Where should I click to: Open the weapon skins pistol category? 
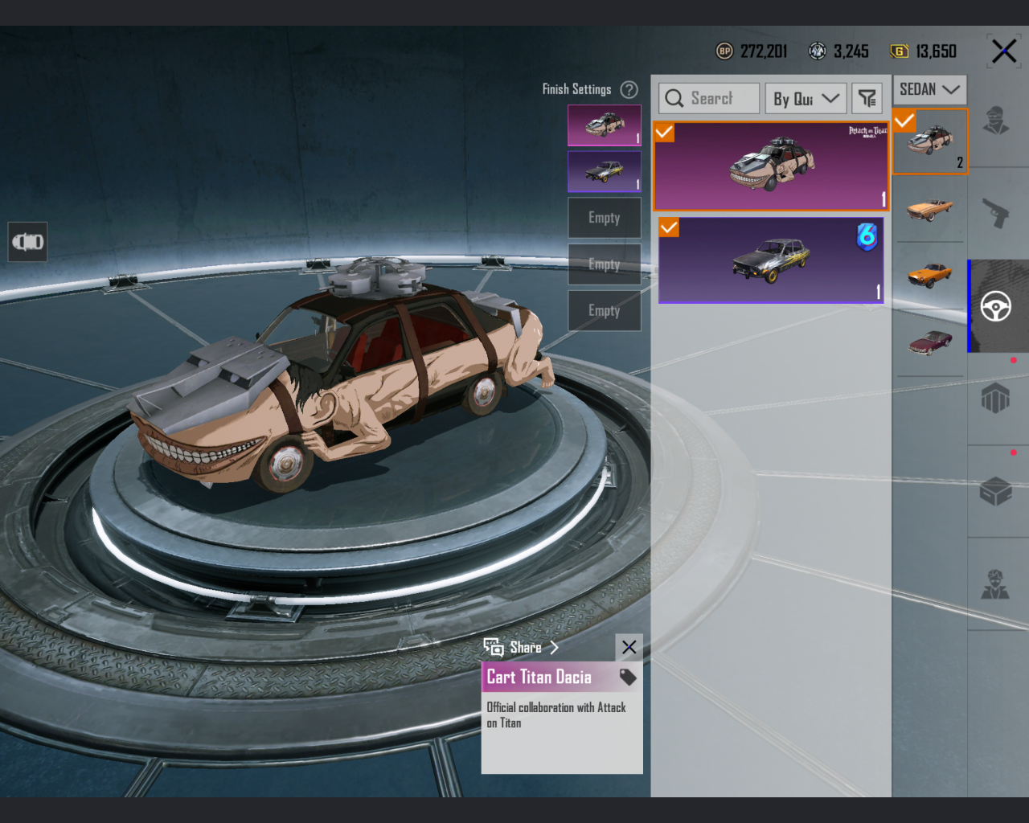click(x=997, y=214)
